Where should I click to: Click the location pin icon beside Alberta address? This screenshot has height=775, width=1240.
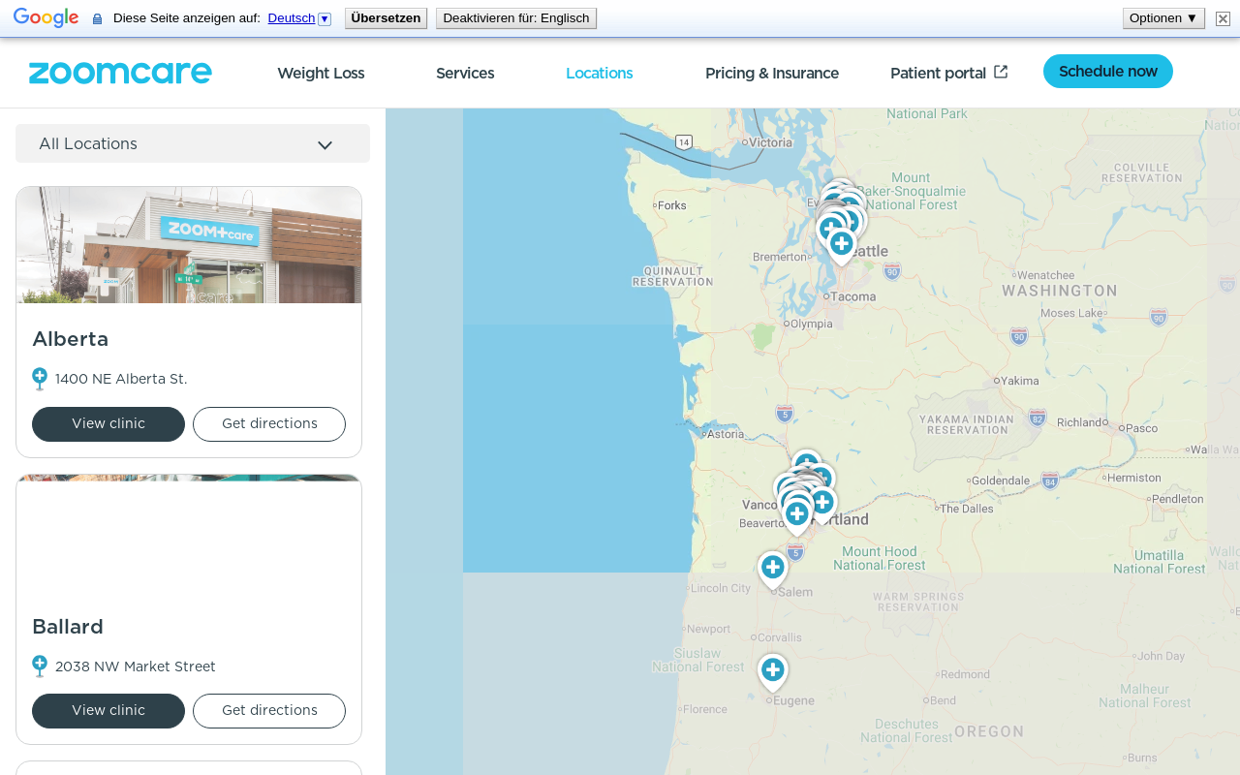point(40,379)
